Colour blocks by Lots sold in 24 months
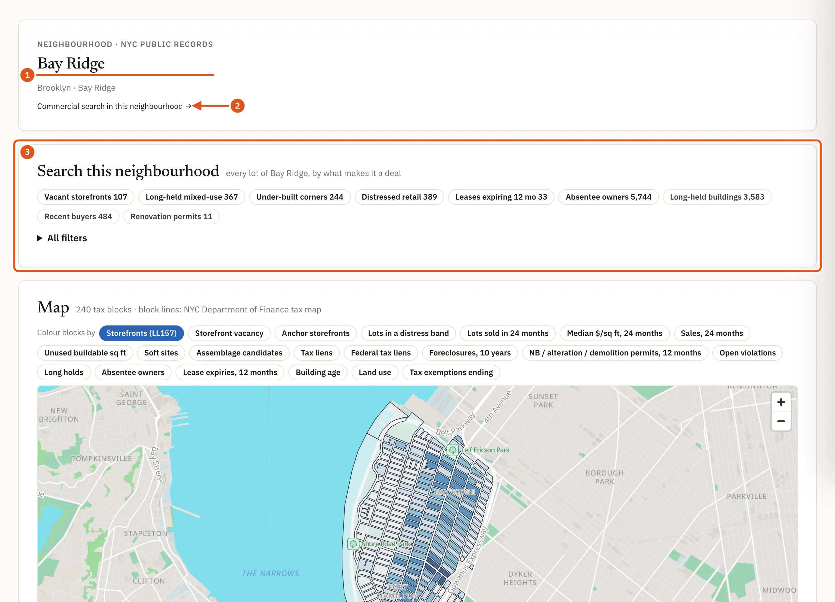The height and width of the screenshot is (602, 835). 508,333
